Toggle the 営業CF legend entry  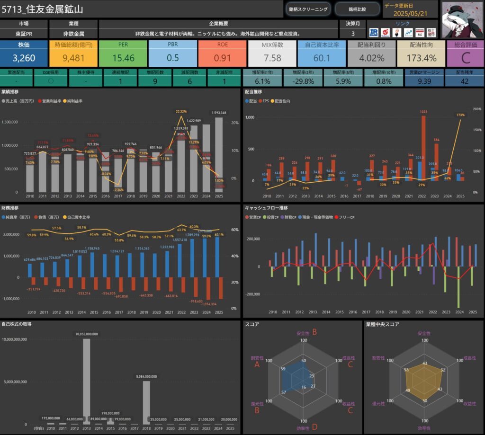tap(253, 217)
